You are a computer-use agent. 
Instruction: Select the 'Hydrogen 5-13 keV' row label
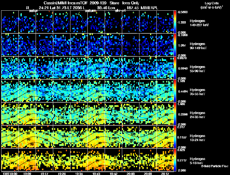[198, 161]
